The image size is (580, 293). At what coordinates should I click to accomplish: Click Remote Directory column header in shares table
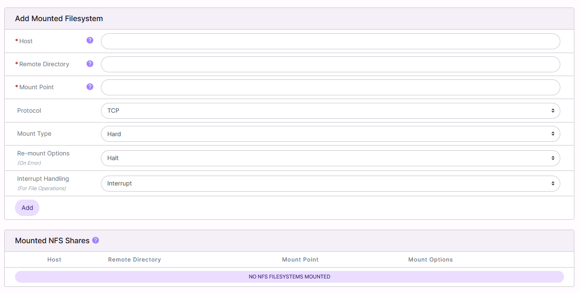tap(134, 260)
